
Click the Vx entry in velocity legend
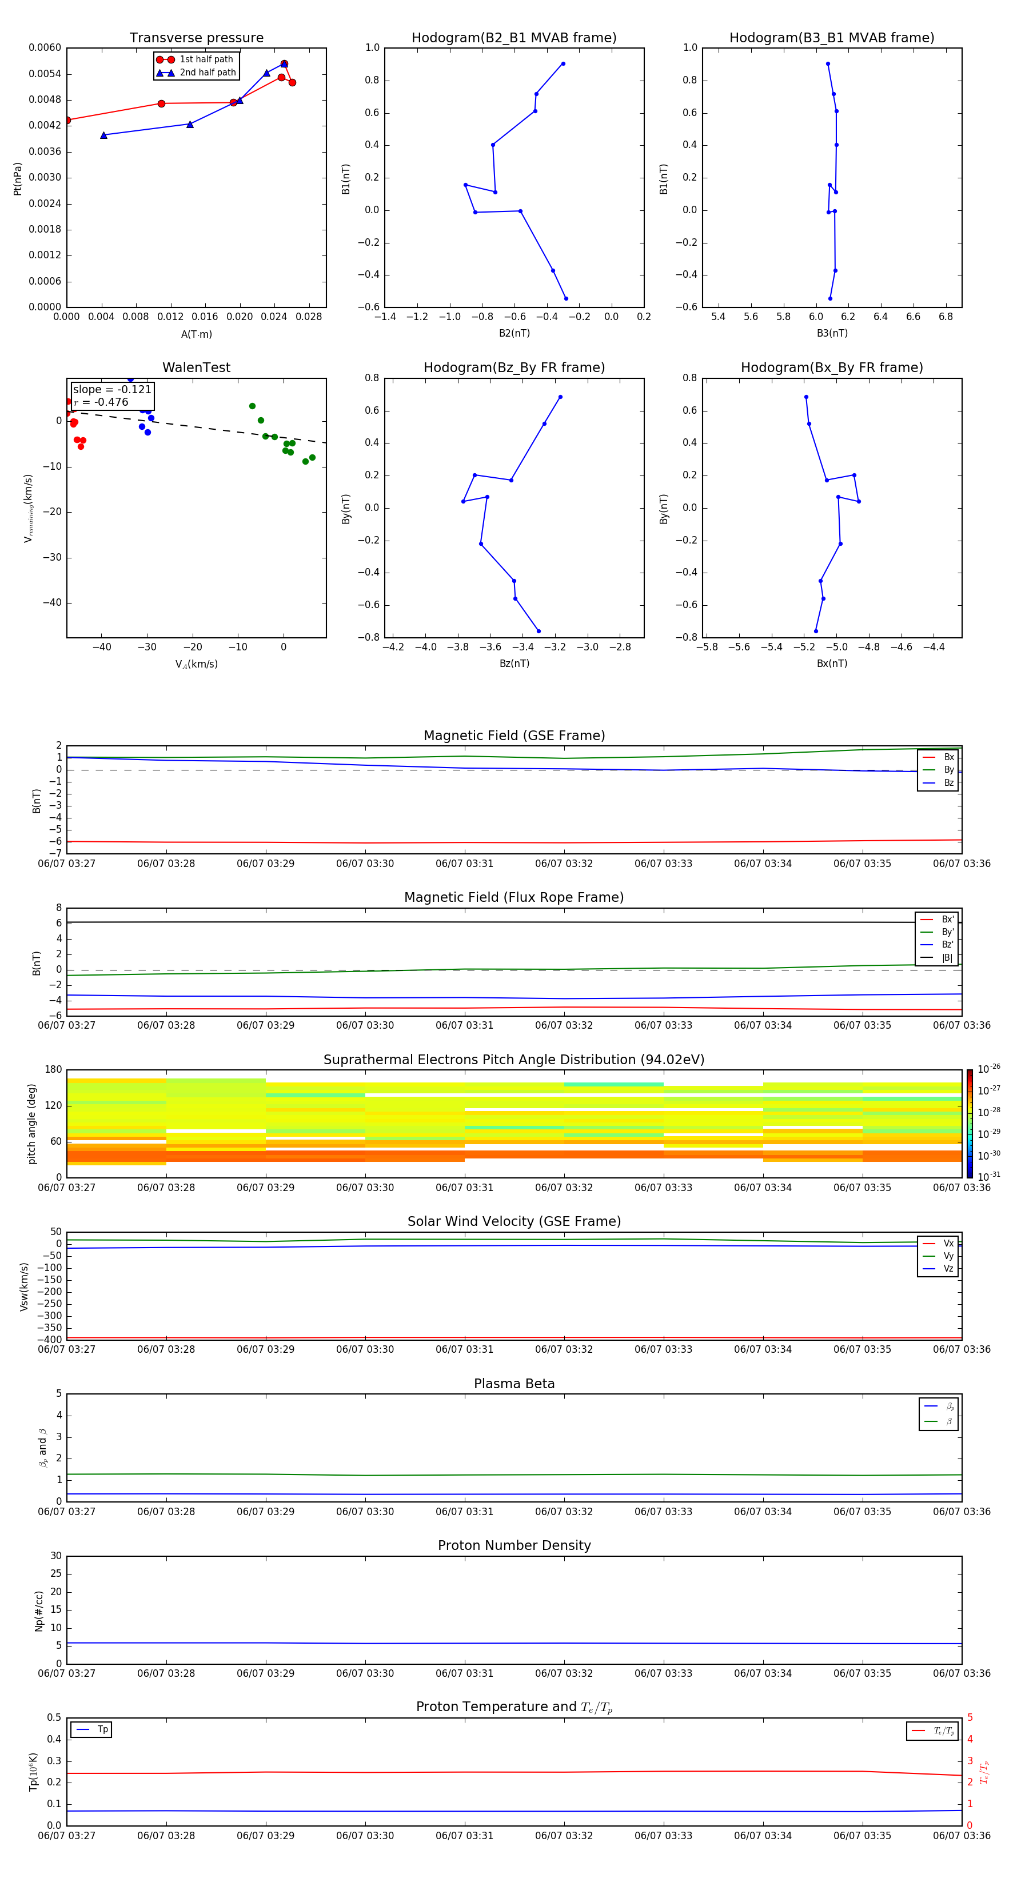pyautogui.click(x=938, y=1243)
